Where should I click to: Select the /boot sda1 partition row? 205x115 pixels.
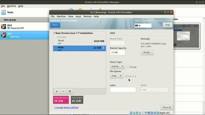click(x=79, y=42)
